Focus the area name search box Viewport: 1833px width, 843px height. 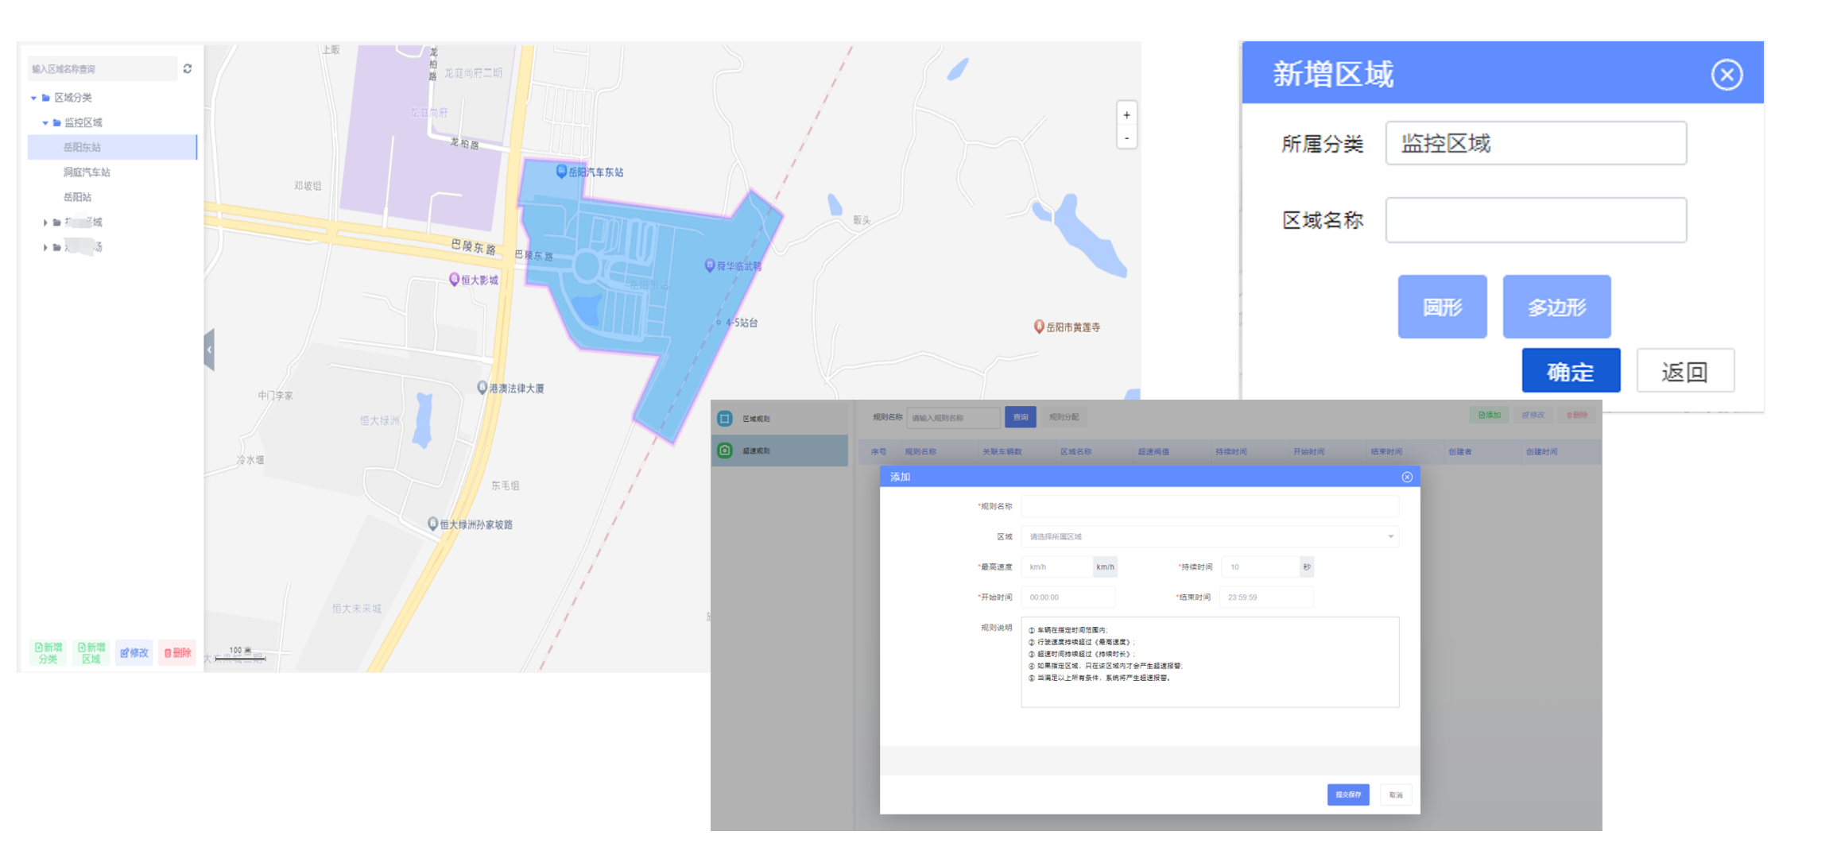[x=102, y=69]
